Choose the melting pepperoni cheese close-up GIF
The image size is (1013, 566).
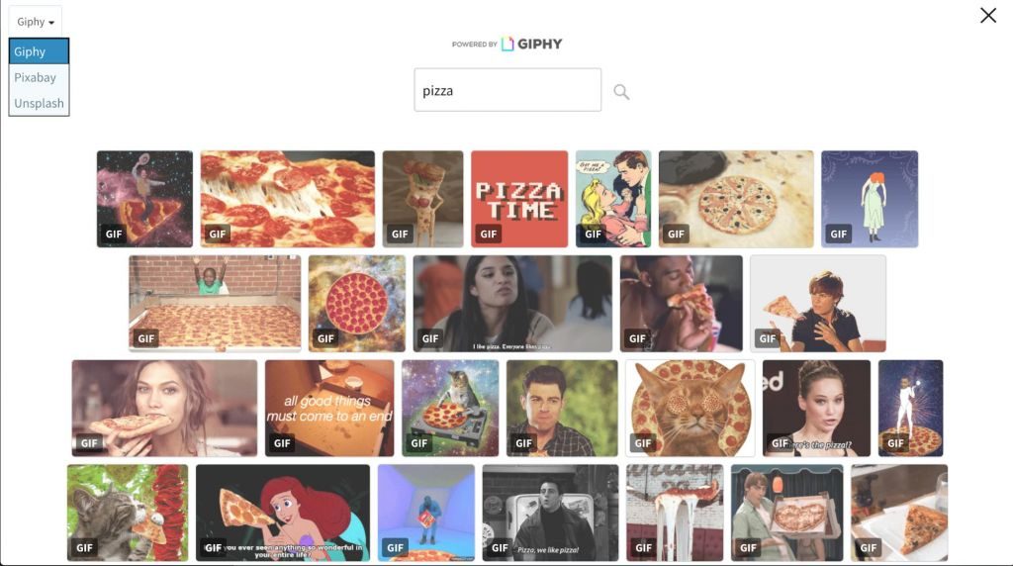(x=288, y=199)
